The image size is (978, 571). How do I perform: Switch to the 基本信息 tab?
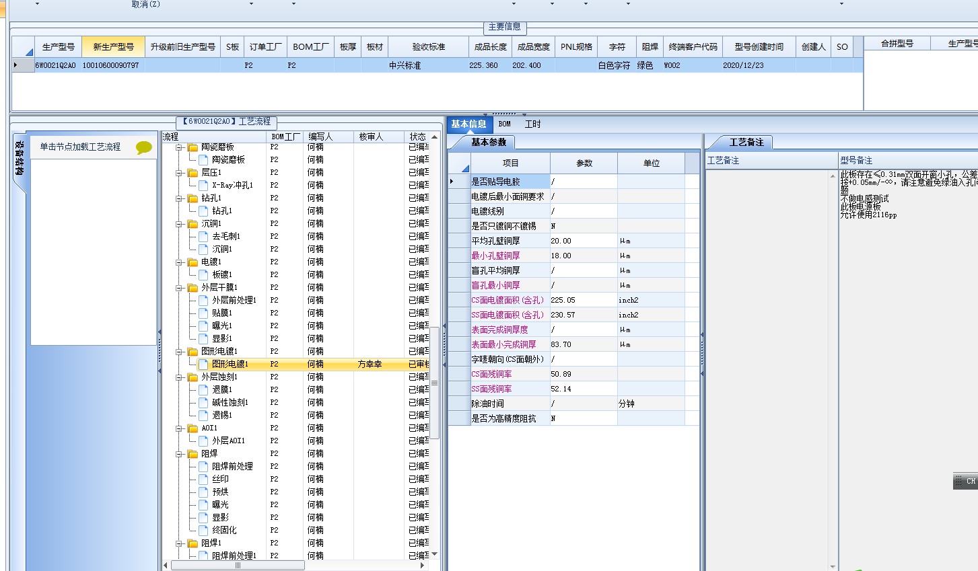coord(468,124)
